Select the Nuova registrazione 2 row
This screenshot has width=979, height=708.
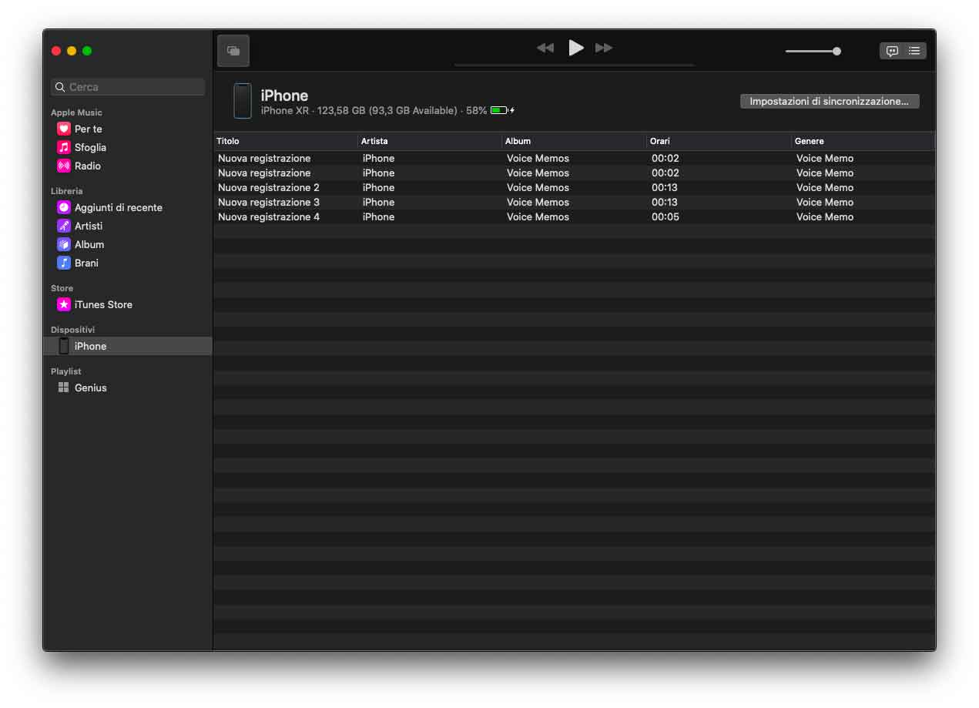(574, 187)
